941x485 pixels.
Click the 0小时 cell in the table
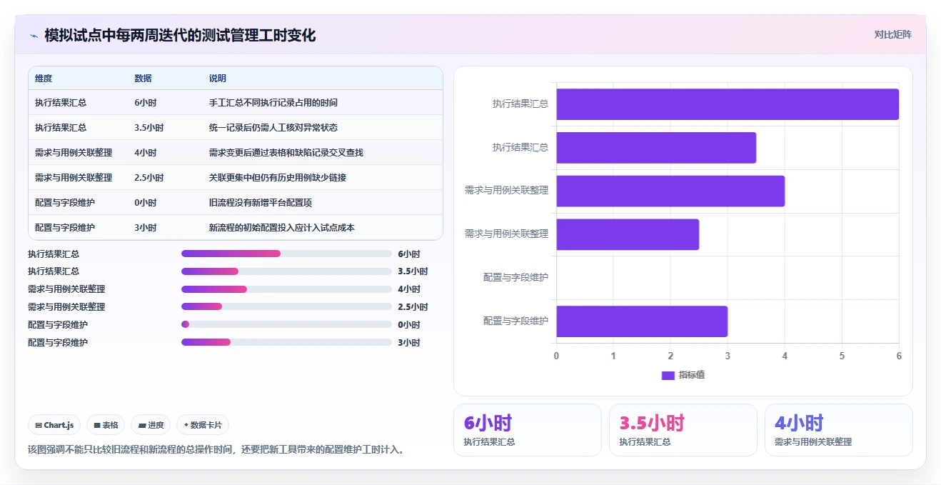tap(145, 203)
